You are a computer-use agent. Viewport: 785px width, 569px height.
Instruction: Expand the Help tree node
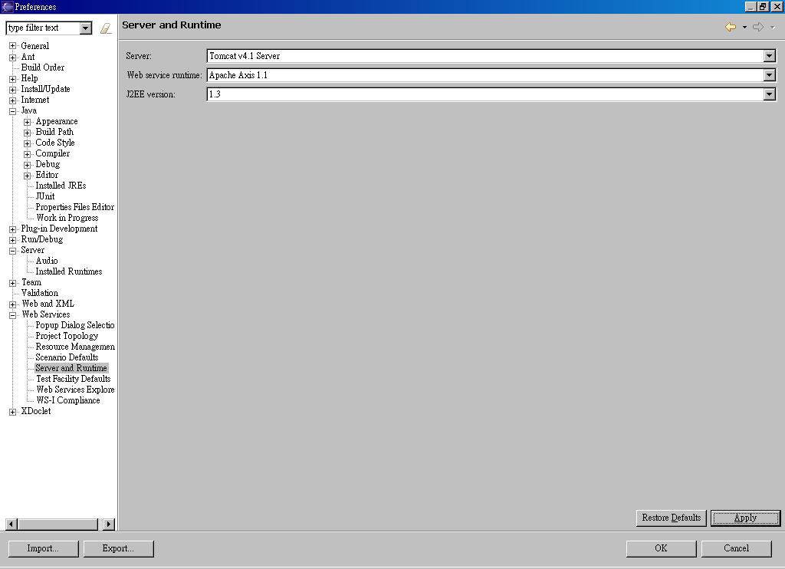tap(12, 79)
